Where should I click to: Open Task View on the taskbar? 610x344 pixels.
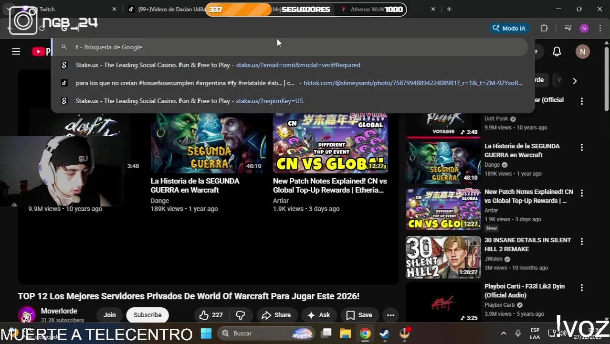pos(326,333)
